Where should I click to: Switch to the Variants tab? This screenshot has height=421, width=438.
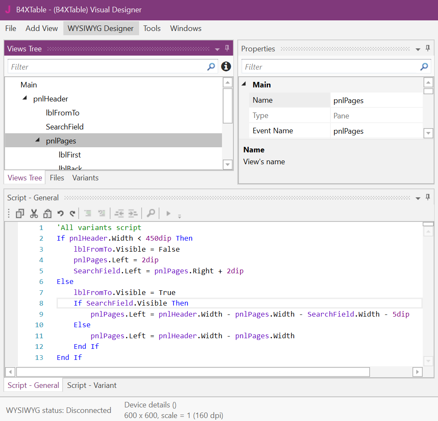pyautogui.click(x=85, y=178)
